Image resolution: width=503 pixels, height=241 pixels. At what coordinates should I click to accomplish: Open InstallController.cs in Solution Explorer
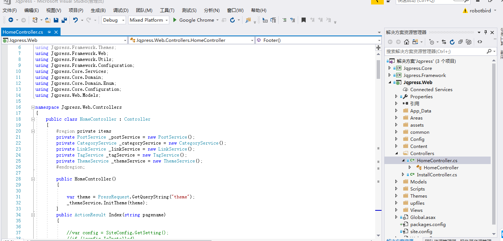coord(436,175)
